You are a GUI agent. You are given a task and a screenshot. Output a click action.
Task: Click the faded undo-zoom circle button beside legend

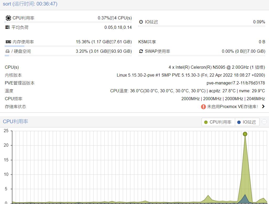click(x=264, y=122)
